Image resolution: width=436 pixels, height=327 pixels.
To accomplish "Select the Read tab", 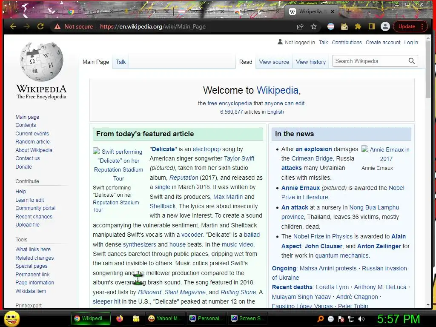I will tap(246, 62).
